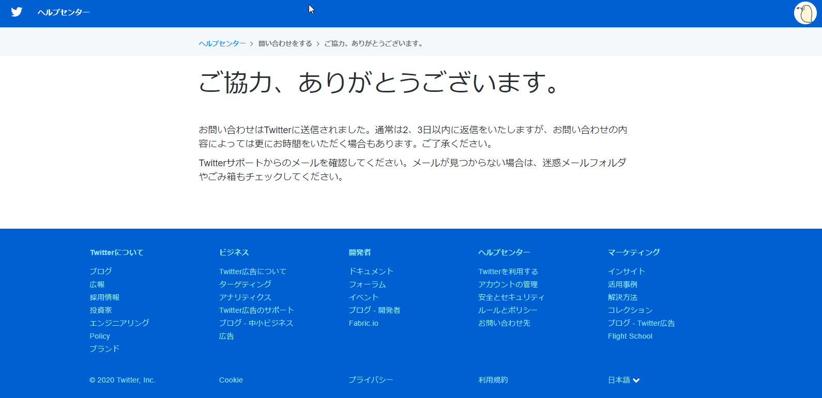822x398 pixels.
Task: Open Twitterを利用する link
Action: (508, 272)
